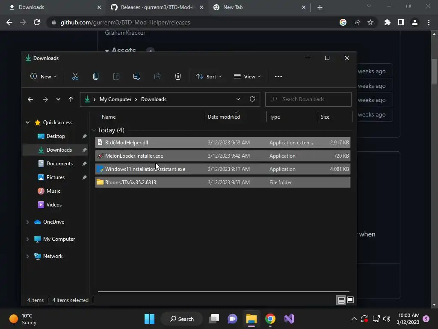Open the See more three-dots menu
The width and height of the screenshot is (438, 329).
[x=278, y=76]
